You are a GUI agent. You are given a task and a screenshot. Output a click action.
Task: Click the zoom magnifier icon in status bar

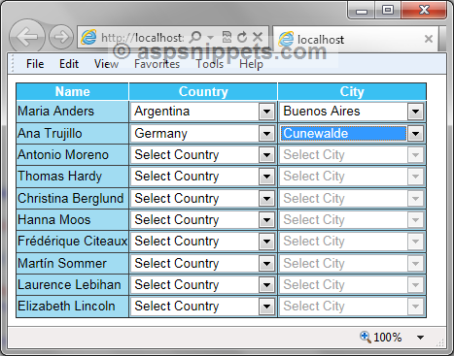(x=366, y=337)
